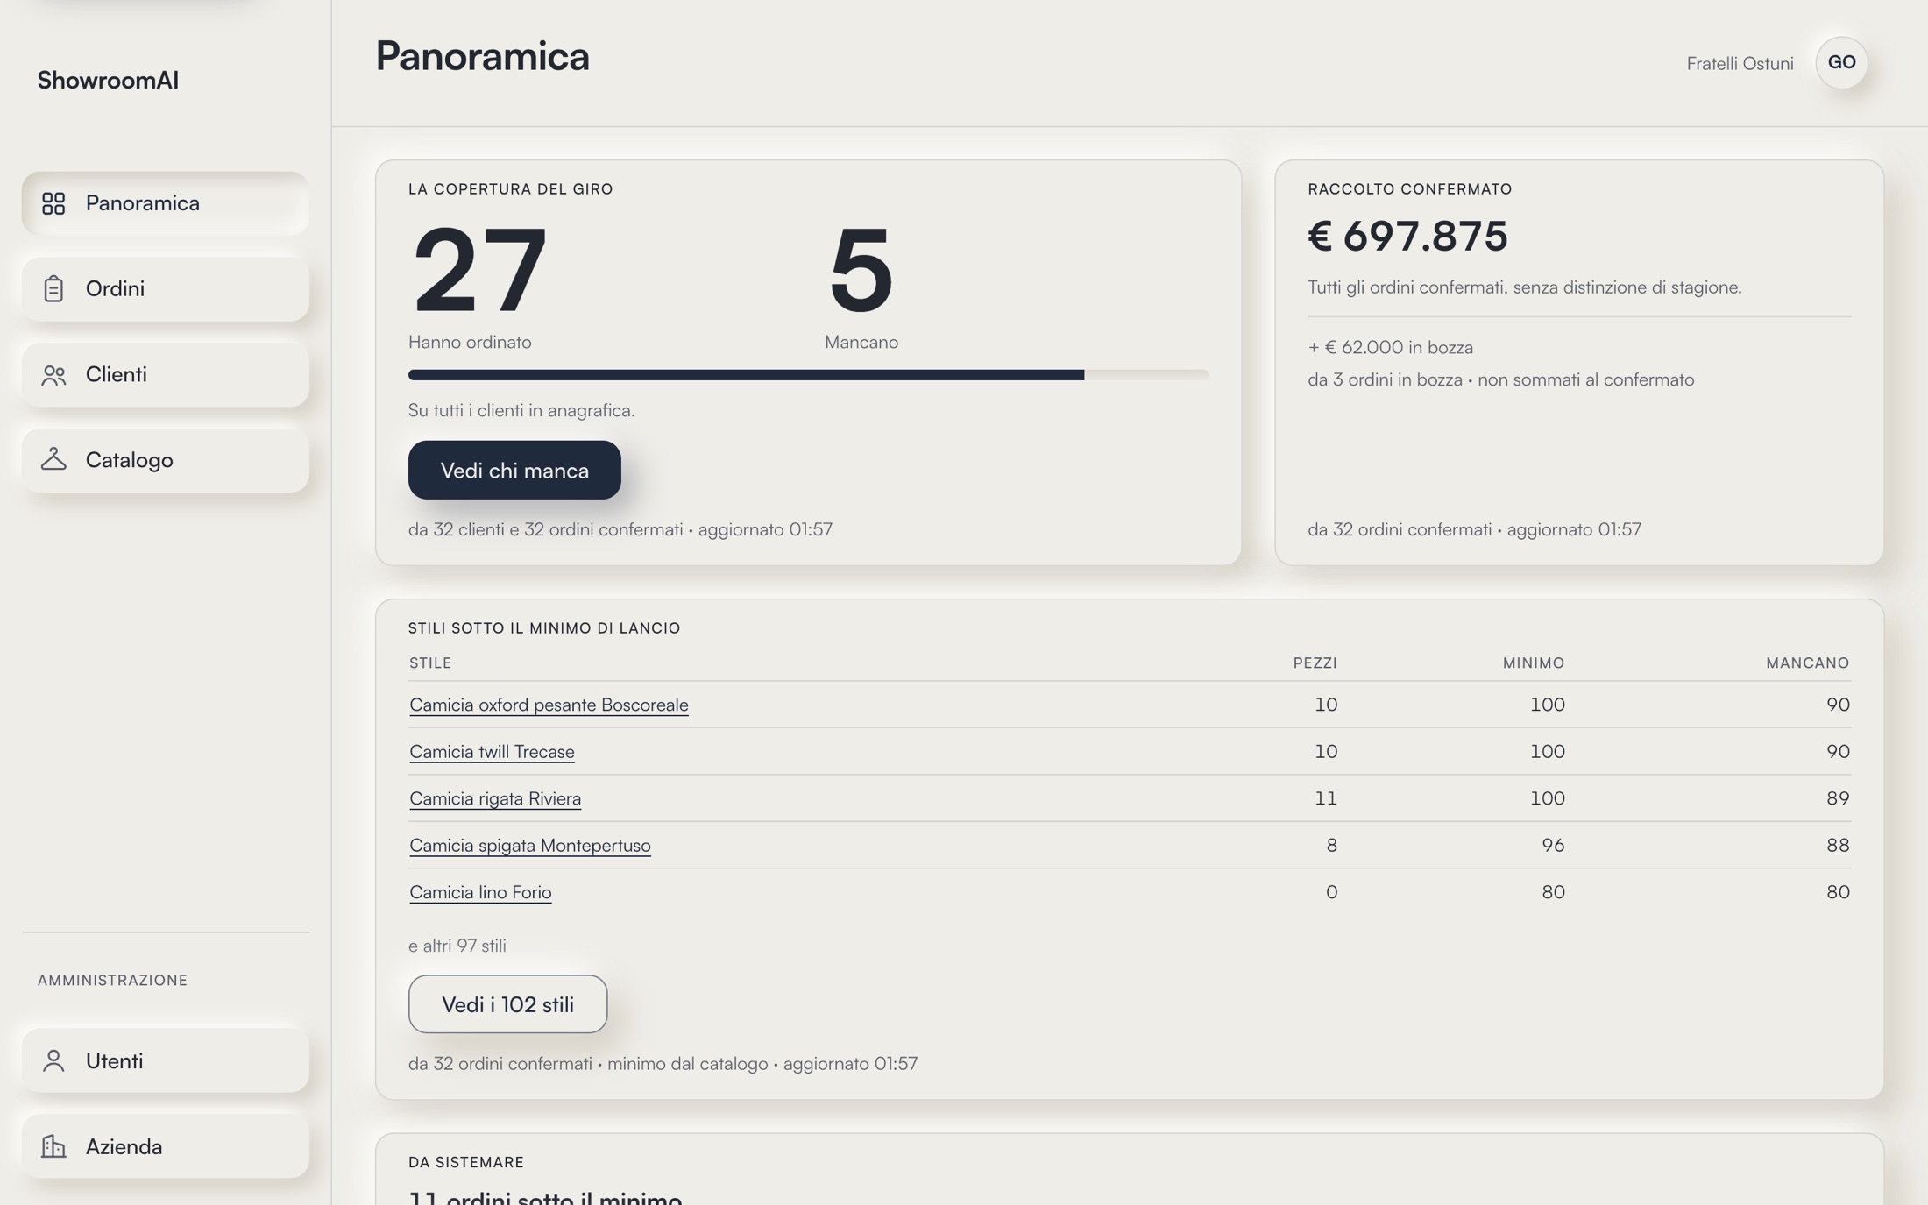The image size is (1928, 1205).
Task: Click the Panoramica grid icon in sidebar
Action: [53, 203]
